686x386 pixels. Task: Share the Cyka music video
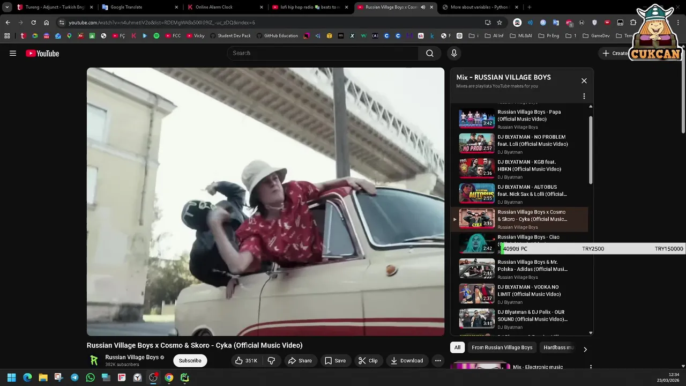(300, 361)
